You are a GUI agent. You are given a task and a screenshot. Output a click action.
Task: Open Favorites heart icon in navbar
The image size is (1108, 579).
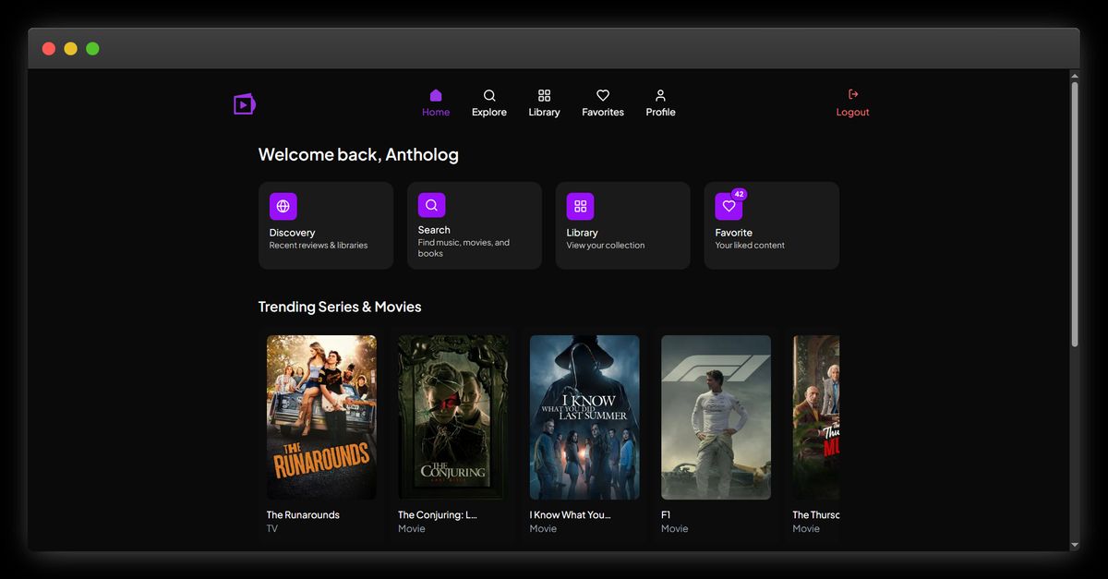pyautogui.click(x=603, y=95)
